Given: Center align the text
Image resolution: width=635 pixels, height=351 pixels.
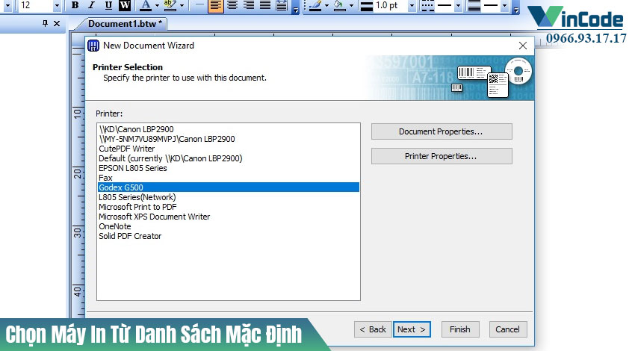Looking at the screenshot, I should 232,5.
